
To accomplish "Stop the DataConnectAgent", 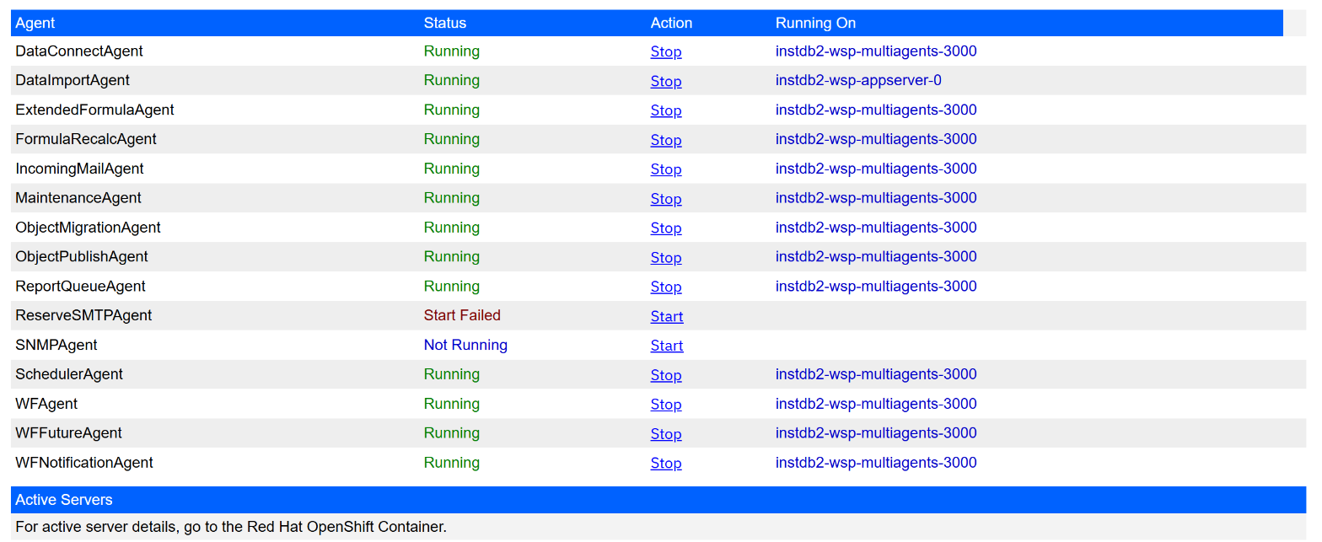I will click(665, 51).
